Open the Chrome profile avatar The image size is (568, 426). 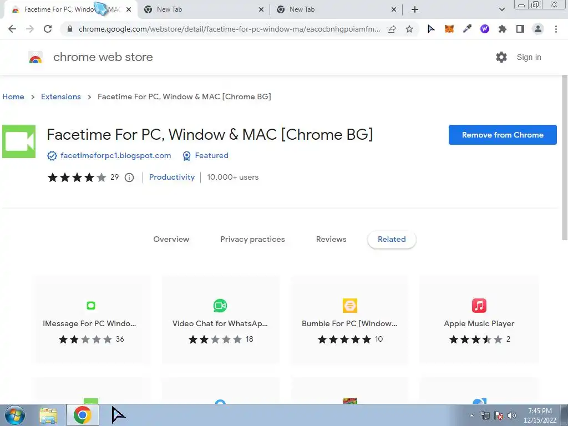(x=538, y=29)
